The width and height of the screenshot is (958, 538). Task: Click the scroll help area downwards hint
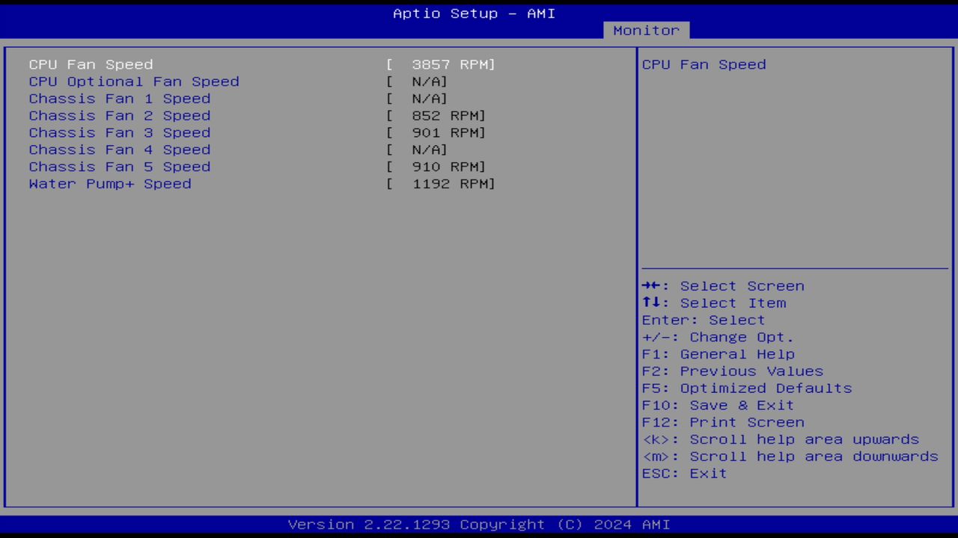[x=790, y=457]
